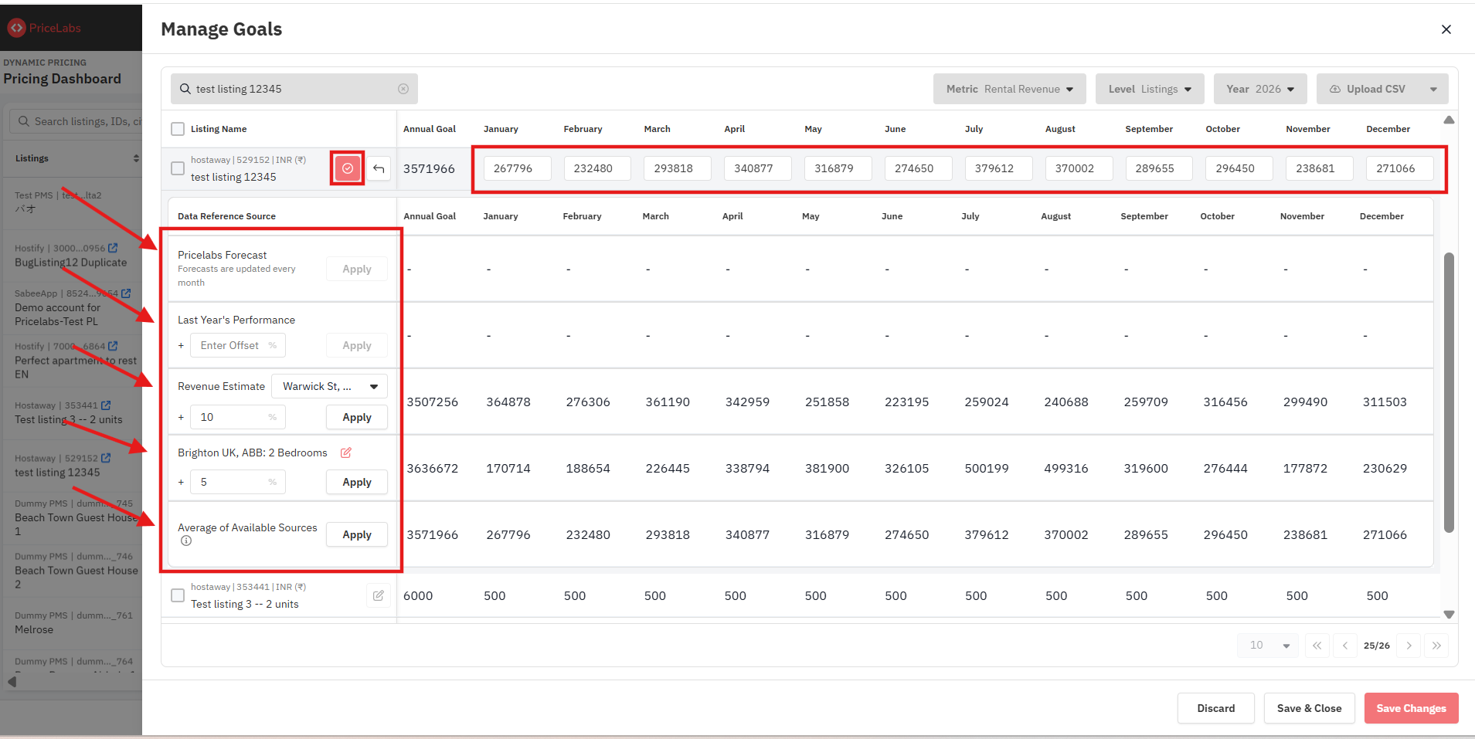Click the undo arrow for test listing 12345
The width and height of the screenshot is (1475, 739).
coord(379,168)
